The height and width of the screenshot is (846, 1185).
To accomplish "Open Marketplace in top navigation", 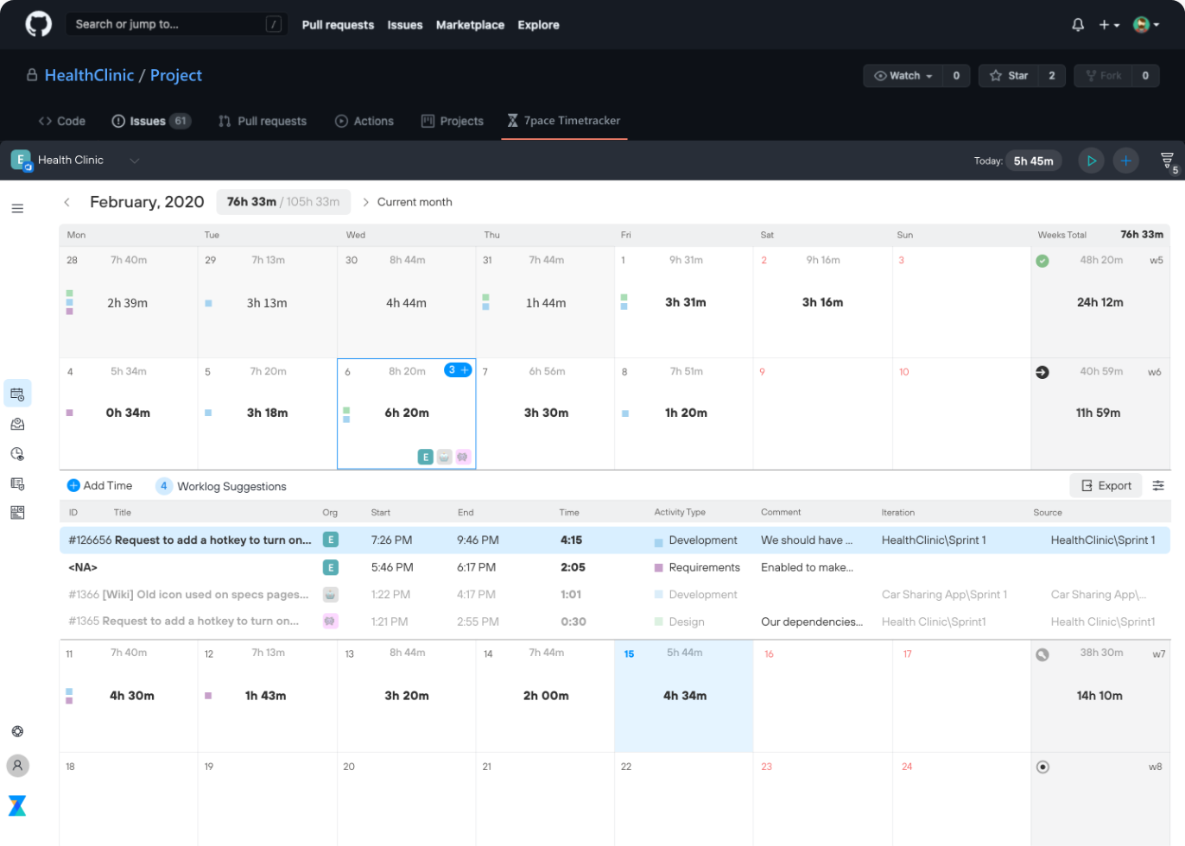I will point(470,25).
